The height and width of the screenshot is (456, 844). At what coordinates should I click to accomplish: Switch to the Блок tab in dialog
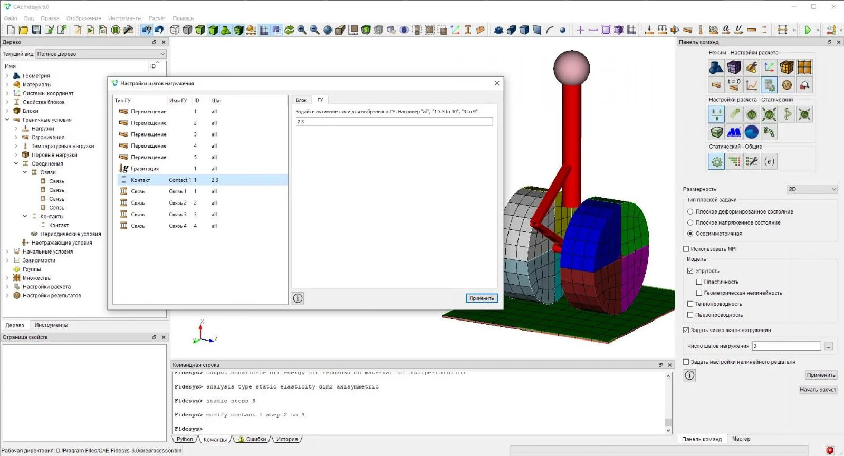301,100
